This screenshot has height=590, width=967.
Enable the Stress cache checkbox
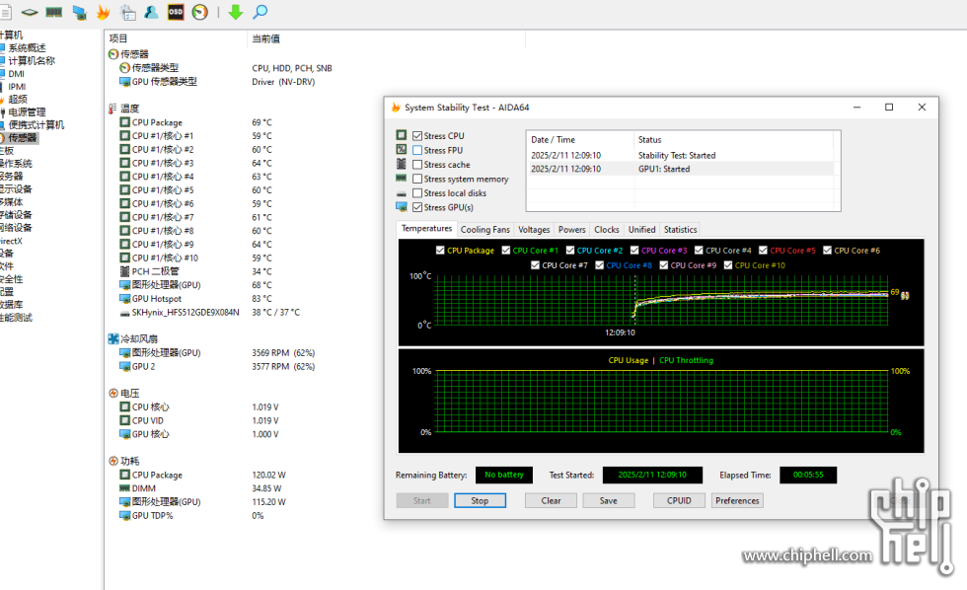(x=417, y=165)
